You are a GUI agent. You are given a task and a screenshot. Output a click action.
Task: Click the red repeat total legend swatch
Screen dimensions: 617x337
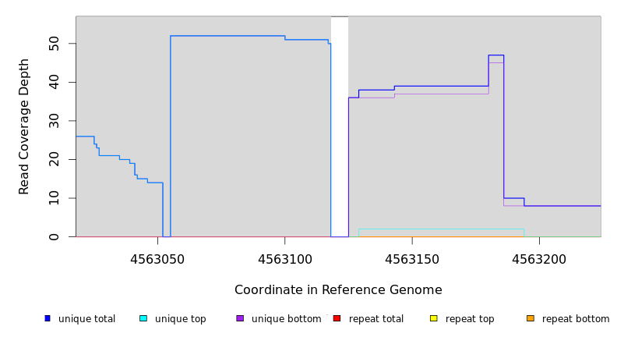(x=337, y=318)
